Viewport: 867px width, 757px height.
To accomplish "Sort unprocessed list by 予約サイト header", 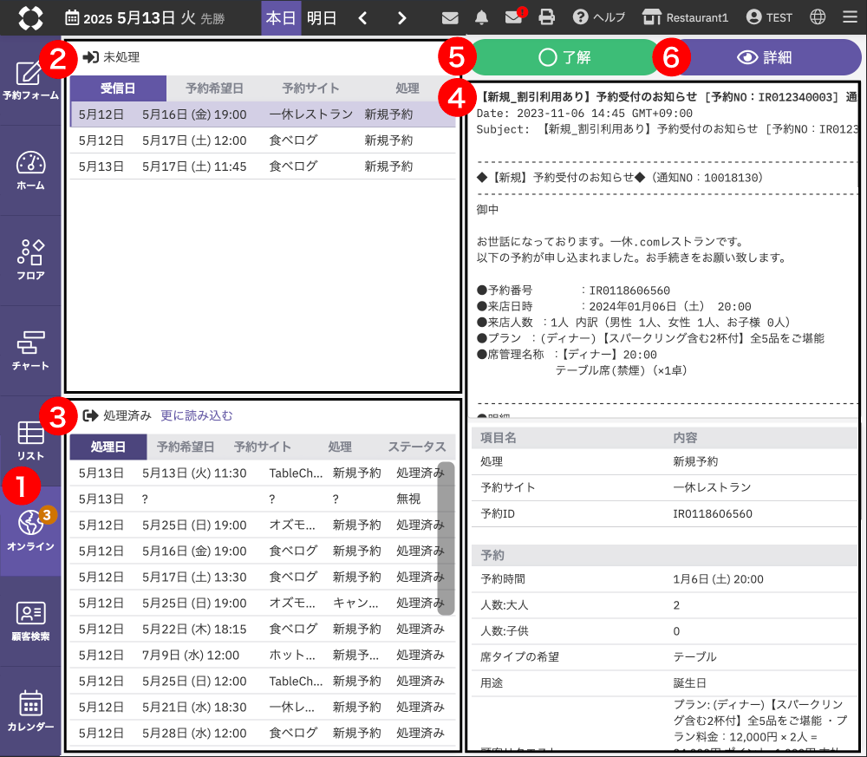I will point(310,88).
